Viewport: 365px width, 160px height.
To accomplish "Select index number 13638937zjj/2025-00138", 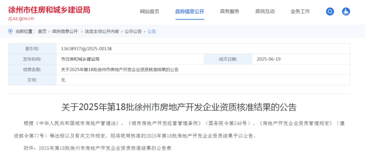I will pos(86,49).
